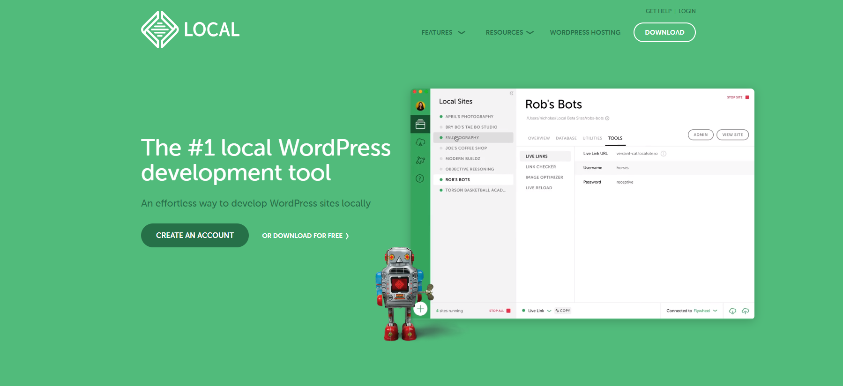Select April's Photography site
The height and width of the screenshot is (386, 843).
(473, 117)
